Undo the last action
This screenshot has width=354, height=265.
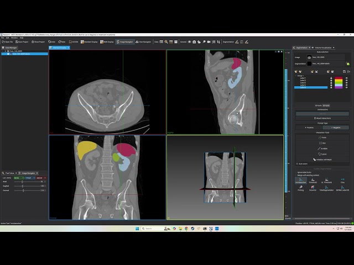51,42
